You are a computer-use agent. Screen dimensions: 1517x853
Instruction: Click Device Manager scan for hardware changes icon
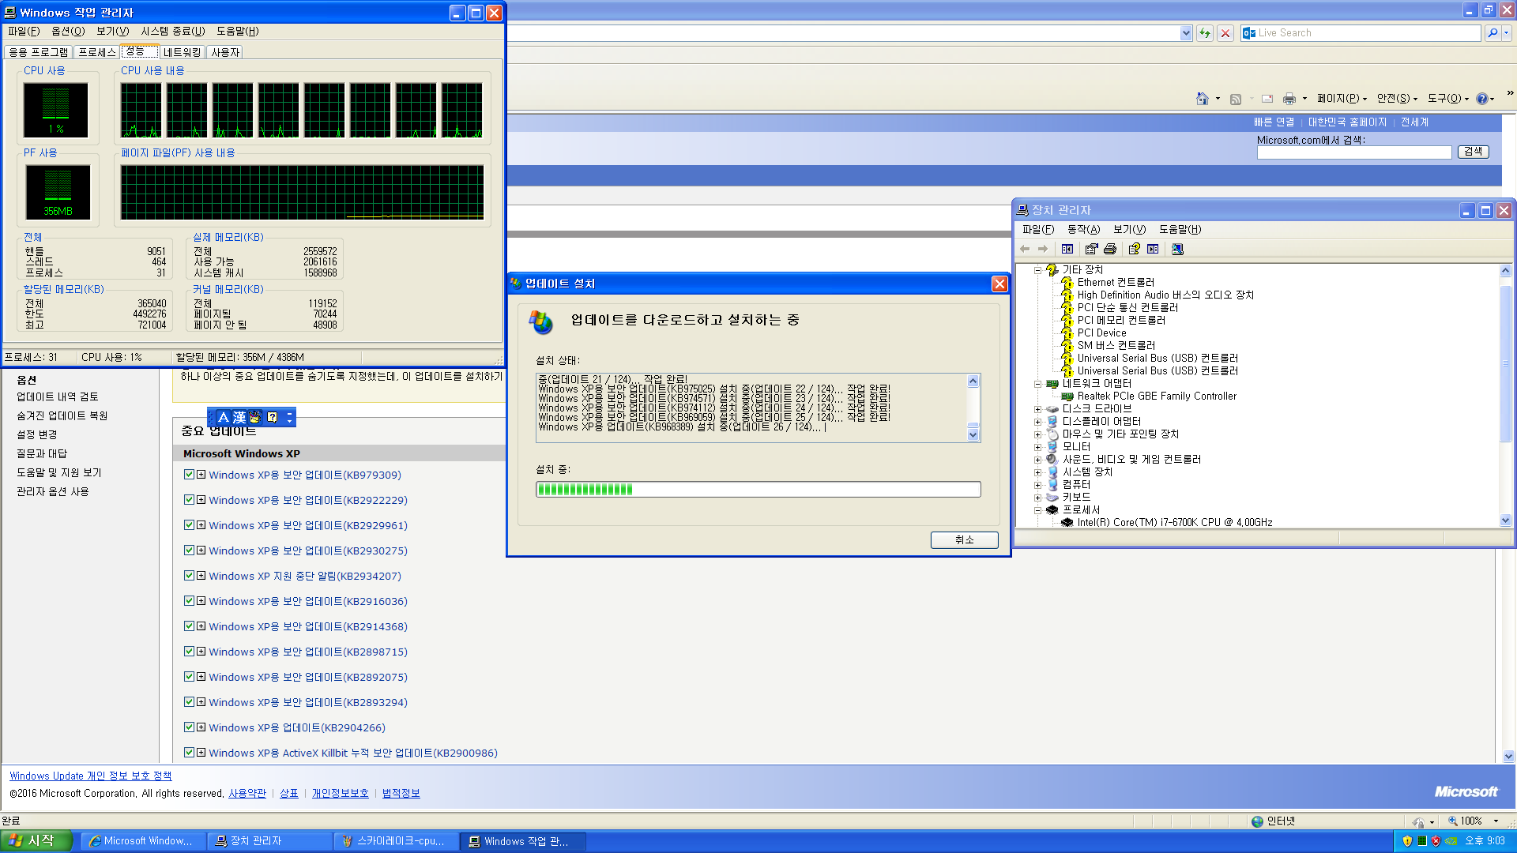pyautogui.click(x=1177, y=249)
